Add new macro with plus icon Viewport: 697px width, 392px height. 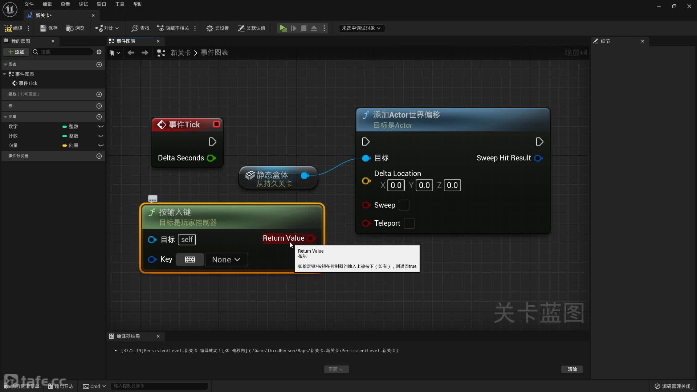click(x=99, y=106)
